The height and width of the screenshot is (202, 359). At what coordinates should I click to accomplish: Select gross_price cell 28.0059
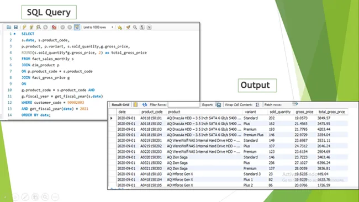tap(301, 168)
